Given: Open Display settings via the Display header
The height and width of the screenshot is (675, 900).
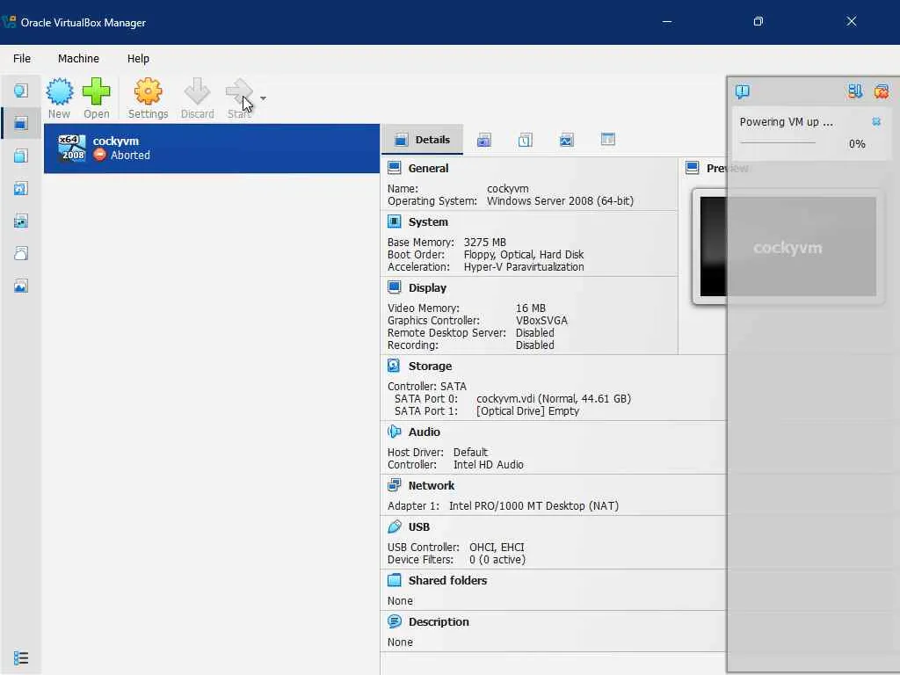Looking at the screenshot, I should tap(427, 287).
